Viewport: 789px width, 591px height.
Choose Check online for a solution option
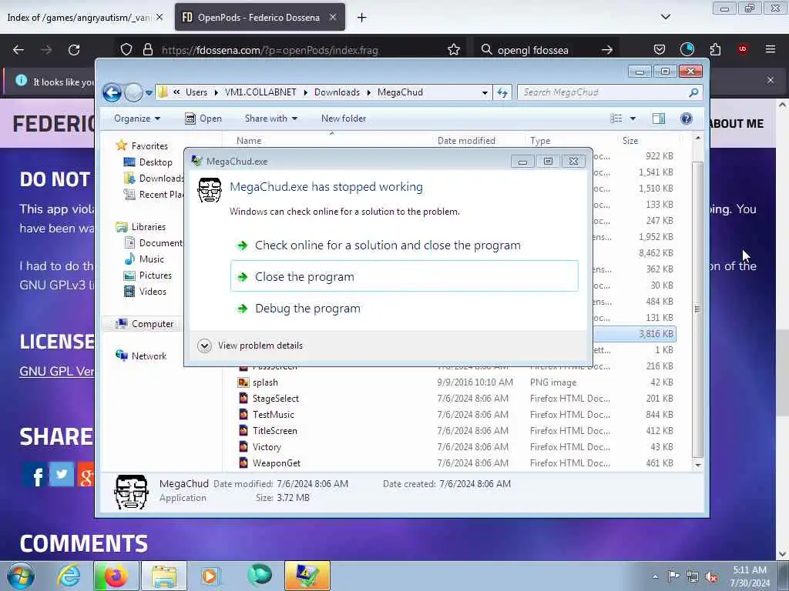tap(405, 245)
